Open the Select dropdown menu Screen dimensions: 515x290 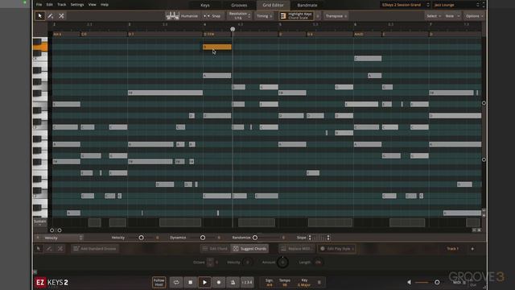point(434,16)
